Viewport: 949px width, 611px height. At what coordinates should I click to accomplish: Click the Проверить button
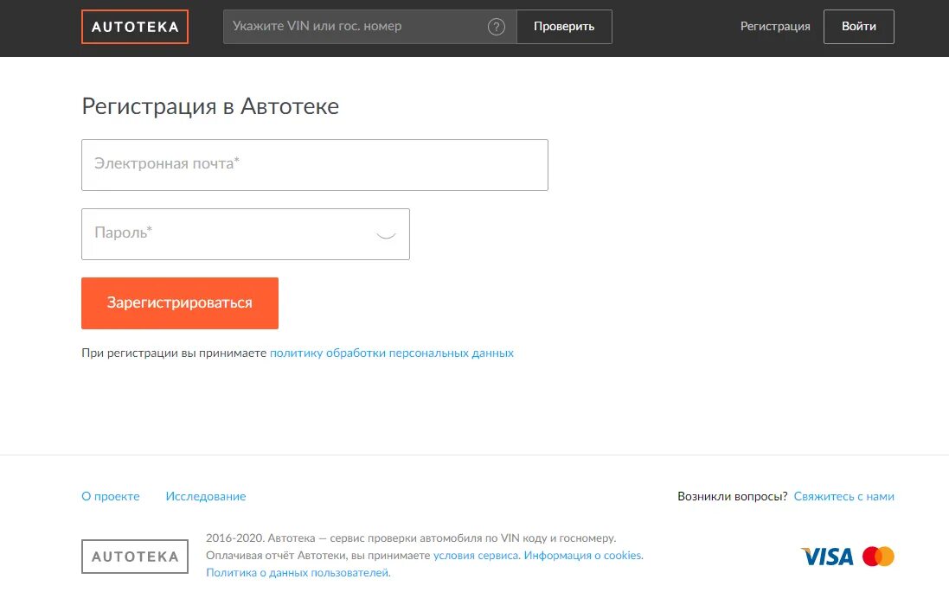[x=564, y=27]
